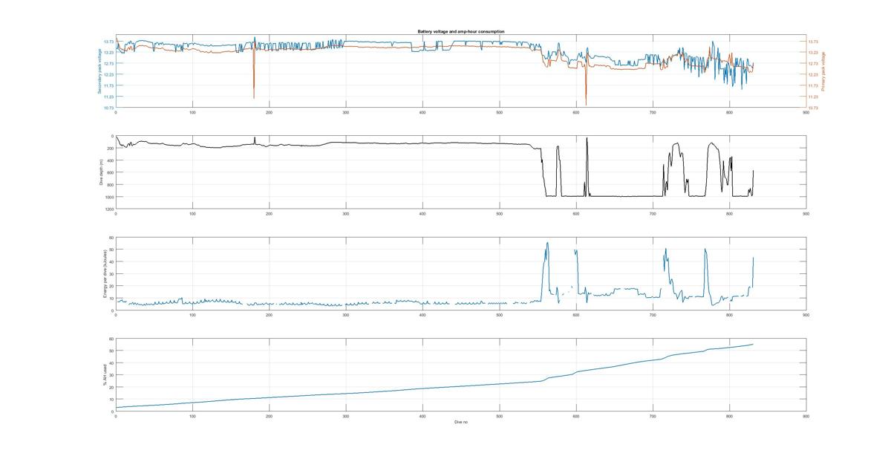The height and width of the screenshot is (462, 891).
Task: Click the 12.23 tick on Primary pack voltage axis
Action: (813, 74)
